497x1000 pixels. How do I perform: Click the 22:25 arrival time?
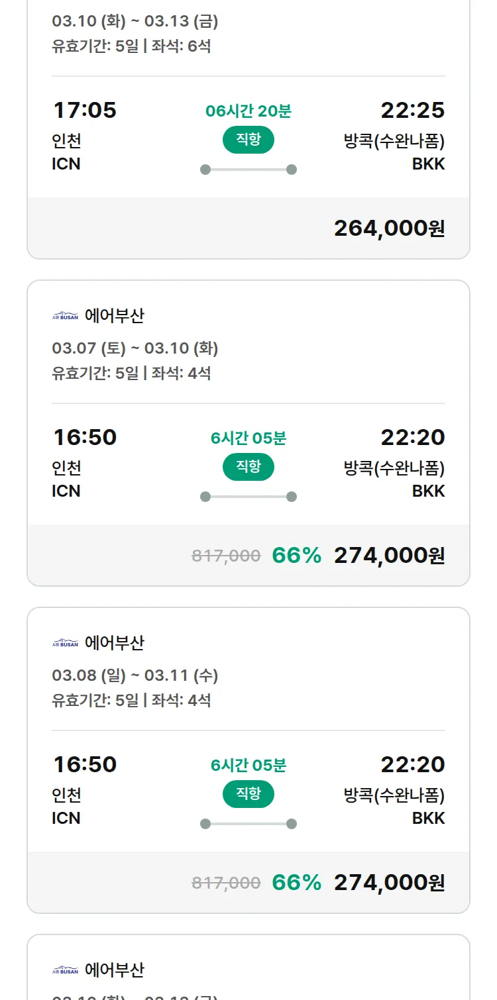412,110
